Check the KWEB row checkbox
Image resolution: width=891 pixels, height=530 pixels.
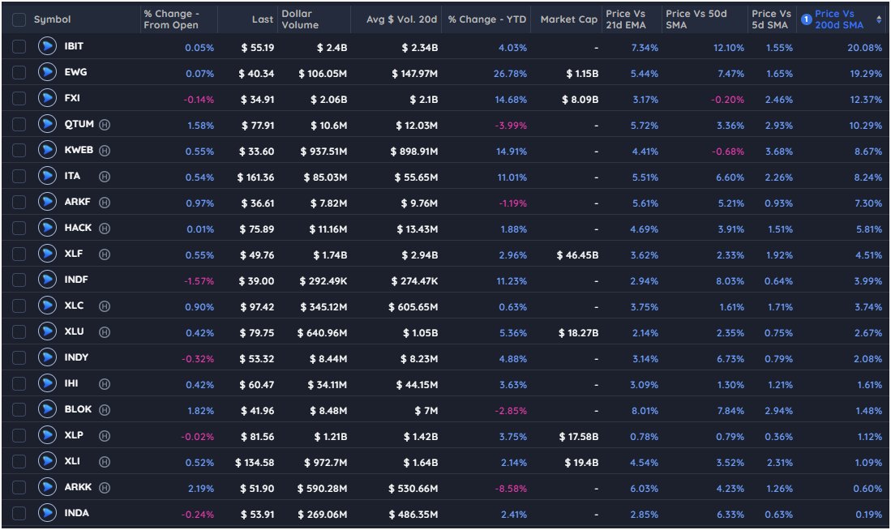(19, 151)
